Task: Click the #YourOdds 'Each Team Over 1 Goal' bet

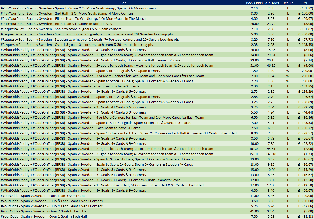Action: point(43,196)
